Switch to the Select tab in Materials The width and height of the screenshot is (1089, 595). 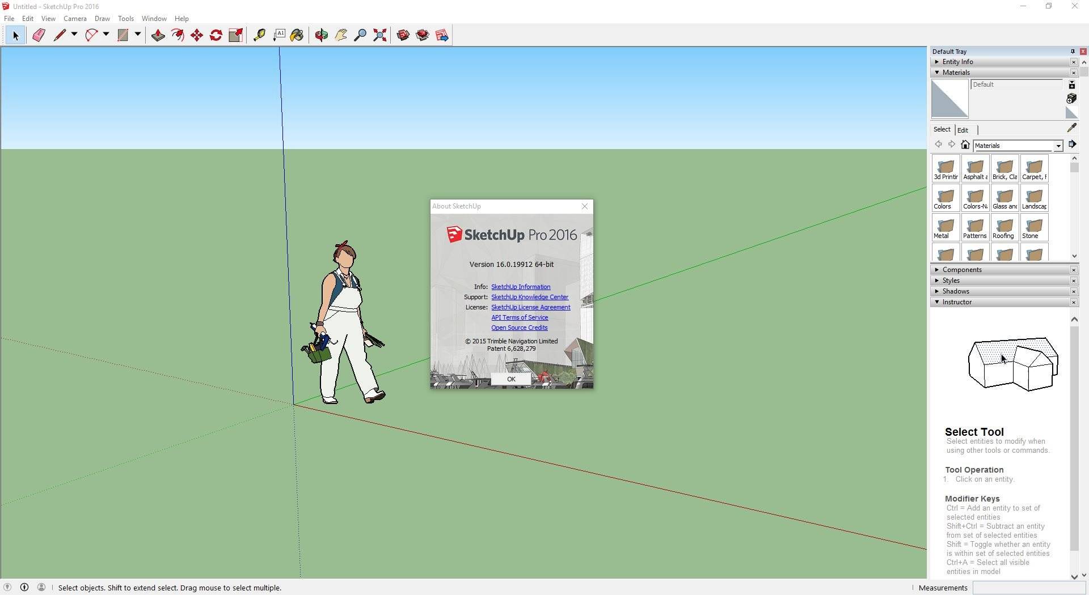pos(942,129)
